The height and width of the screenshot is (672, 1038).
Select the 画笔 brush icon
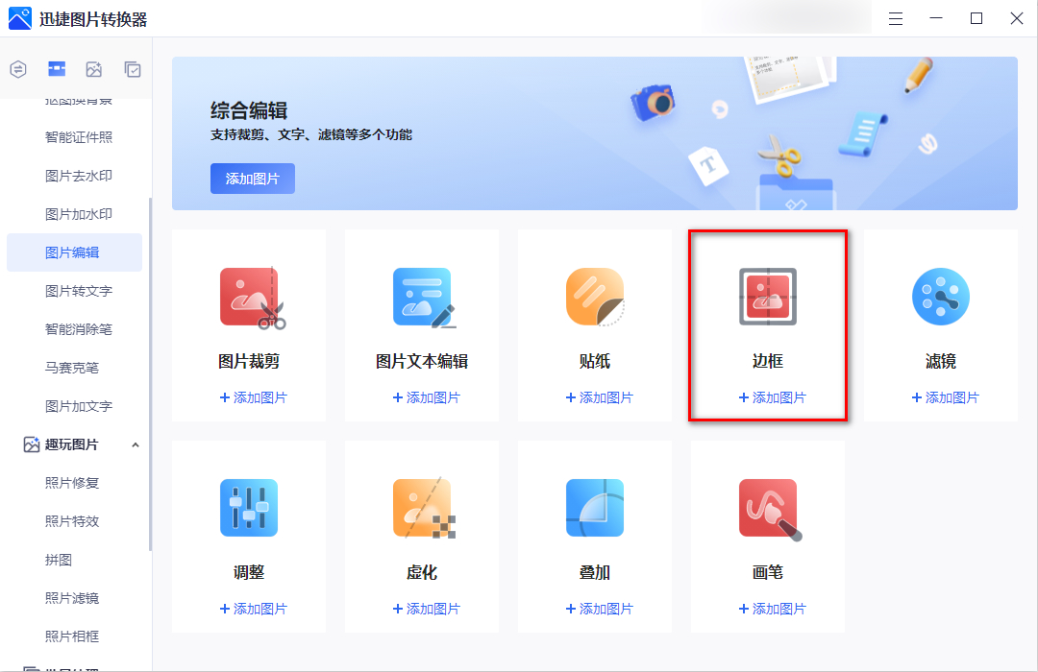(x=770, y=510)
